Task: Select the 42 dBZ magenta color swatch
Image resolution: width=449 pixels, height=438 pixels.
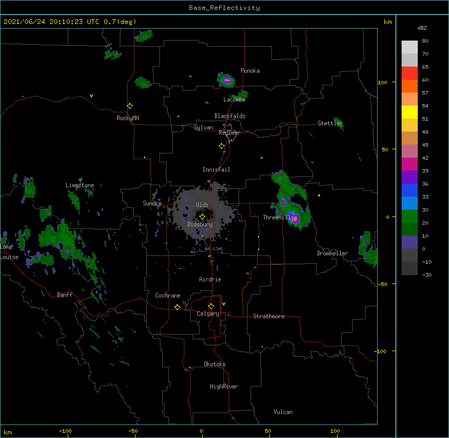Action: point(409,164)
